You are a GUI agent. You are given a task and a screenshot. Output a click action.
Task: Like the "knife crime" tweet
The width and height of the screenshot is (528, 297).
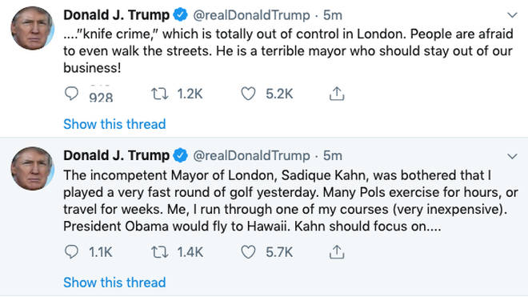(x=248, y=94)
